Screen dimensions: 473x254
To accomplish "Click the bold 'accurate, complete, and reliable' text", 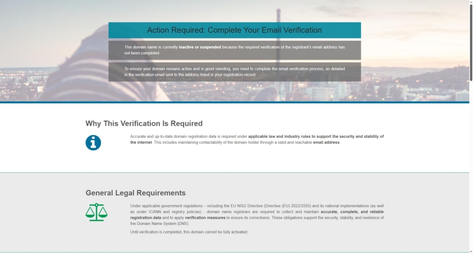I will (x=352, y=212).
